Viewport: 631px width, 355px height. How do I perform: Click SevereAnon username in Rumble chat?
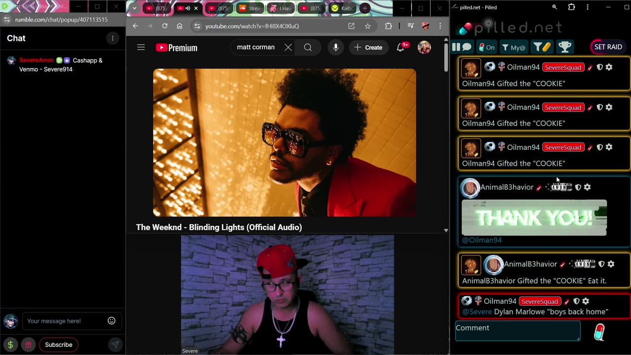pyautogui.click(x=36, y=60)
